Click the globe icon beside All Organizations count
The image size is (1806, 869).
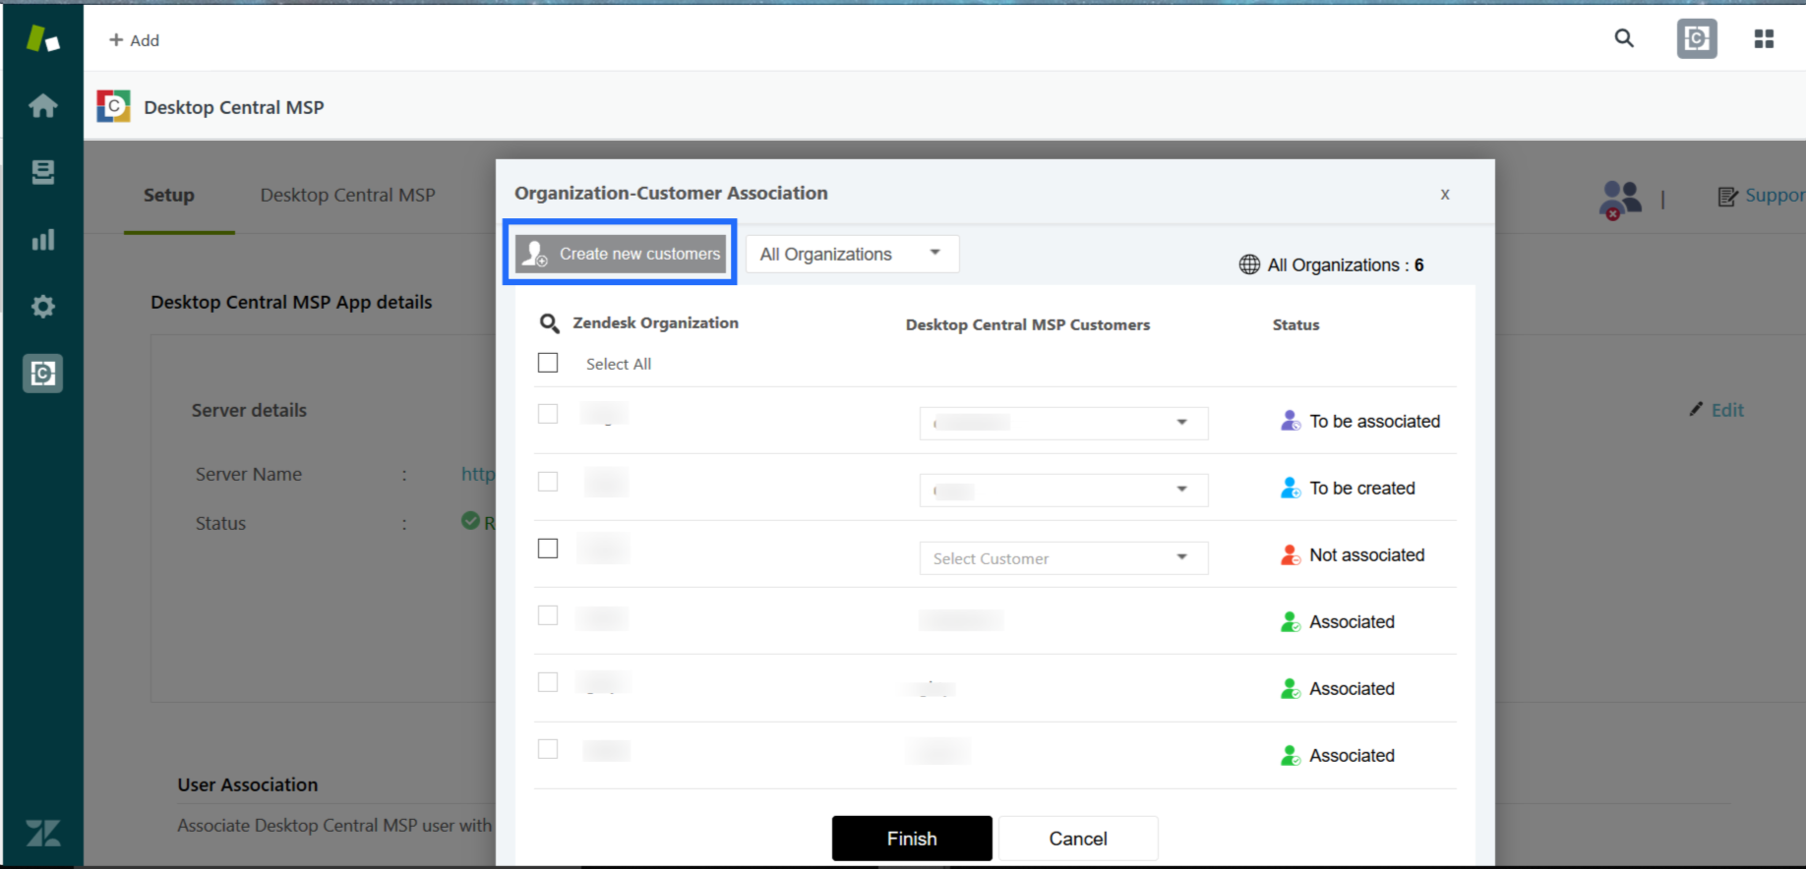coord(1249,264)
